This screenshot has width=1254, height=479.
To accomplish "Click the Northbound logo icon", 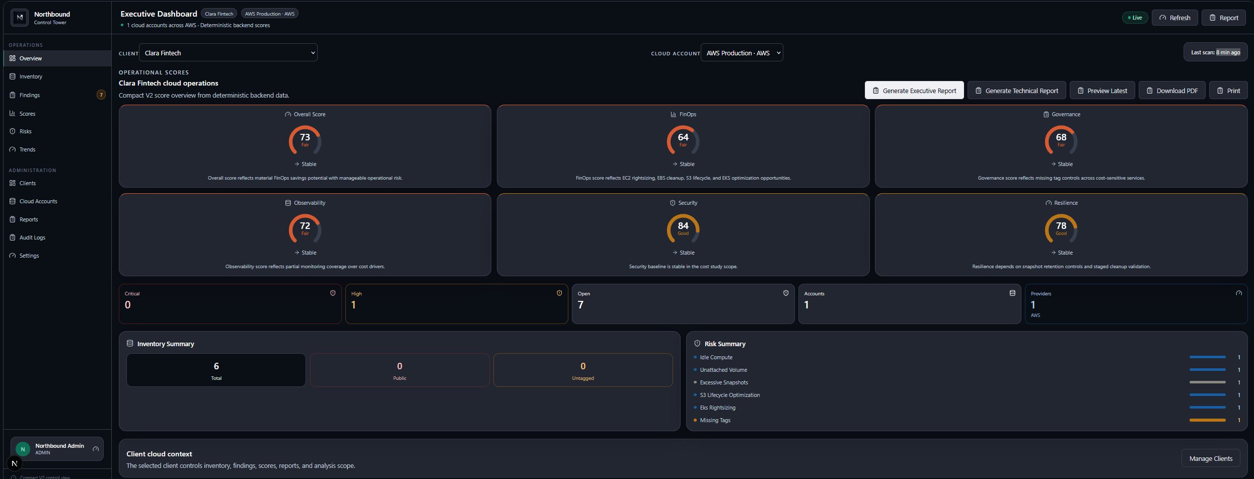I will 20,18.
